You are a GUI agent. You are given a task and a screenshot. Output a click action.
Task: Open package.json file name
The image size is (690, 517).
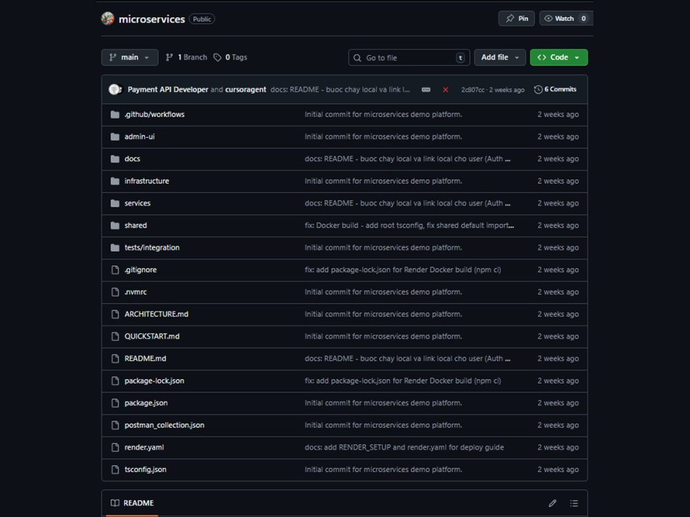146,403
